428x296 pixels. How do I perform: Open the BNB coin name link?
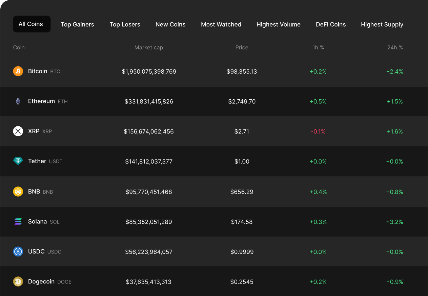[34, 192]
